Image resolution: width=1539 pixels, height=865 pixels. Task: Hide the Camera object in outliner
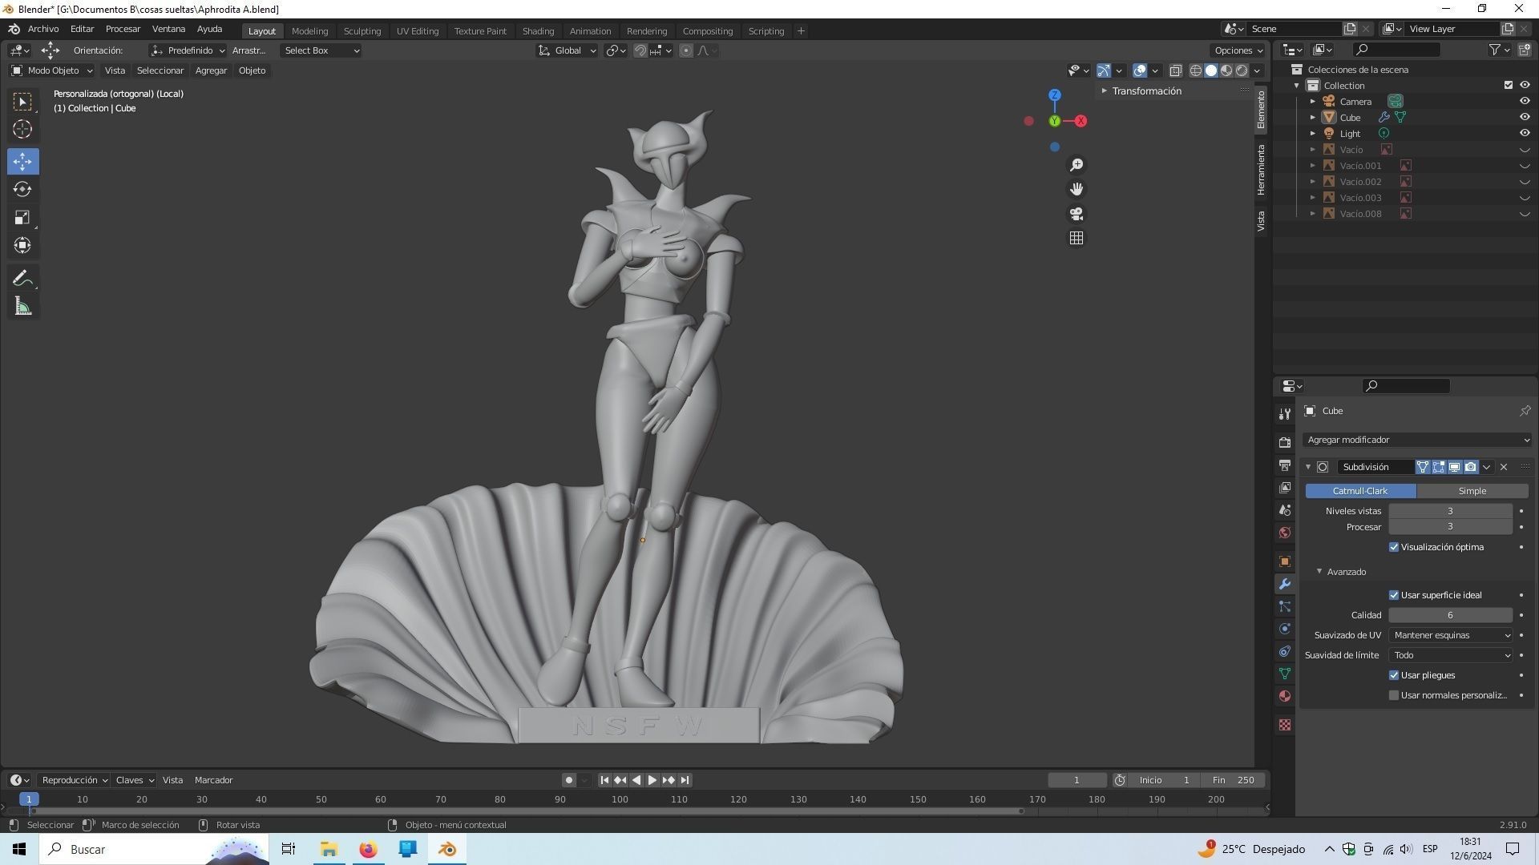[x=1525, y=102]
